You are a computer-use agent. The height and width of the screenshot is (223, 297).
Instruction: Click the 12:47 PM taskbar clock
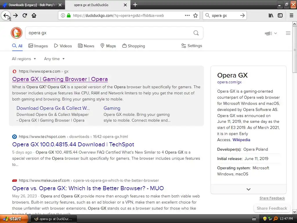[286, 219]
